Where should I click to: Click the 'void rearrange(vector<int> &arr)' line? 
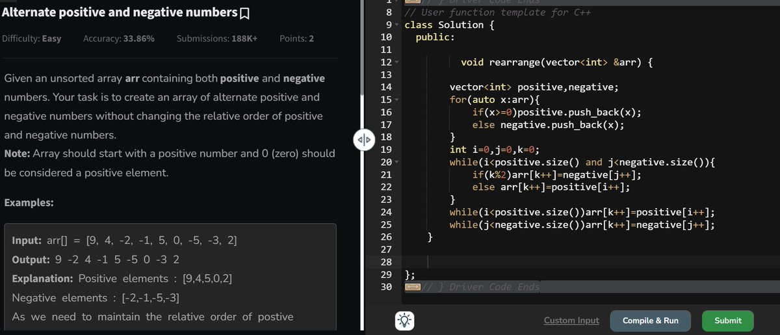(x=556, y=62)
